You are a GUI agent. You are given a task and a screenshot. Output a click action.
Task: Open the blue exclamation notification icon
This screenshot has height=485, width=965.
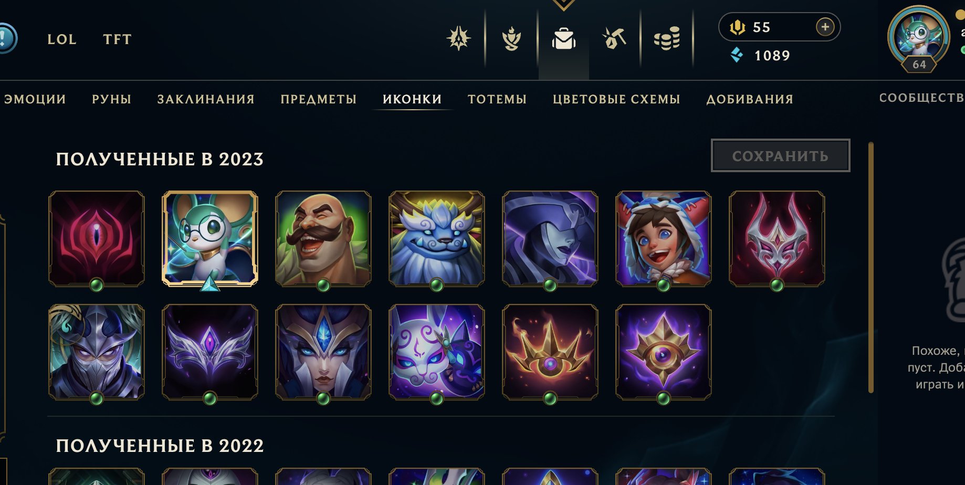(x=5, y=38)
